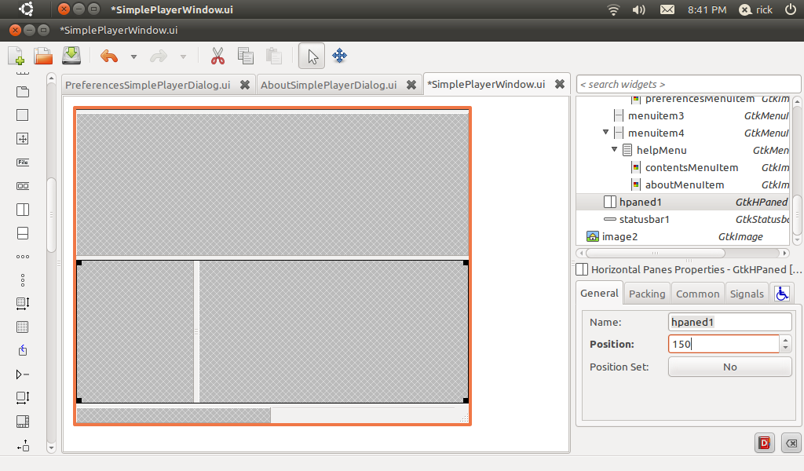This screenshot has width=804, height=471.
Task: Pick the Vertical Button Box palette icon
Action: [x=23, y=280]
